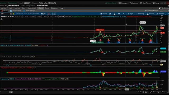Click the zoom magnifier icon
Viewport: 169px width, 95px height.
[146, 92]
